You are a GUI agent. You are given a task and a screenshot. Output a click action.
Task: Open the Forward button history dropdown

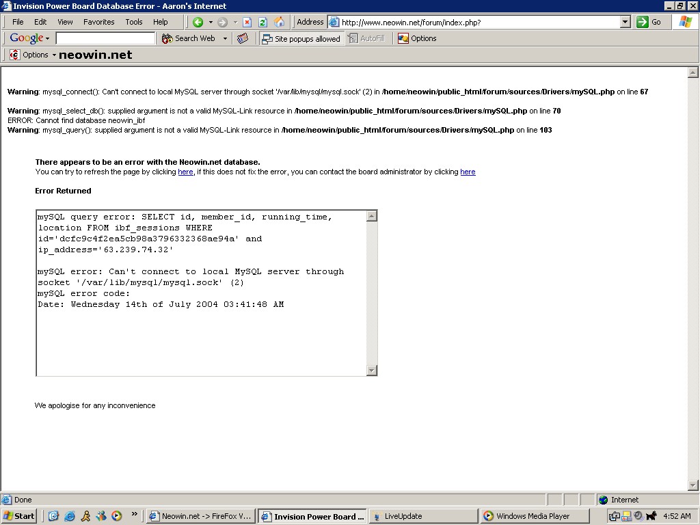click(x=235, y=22)
